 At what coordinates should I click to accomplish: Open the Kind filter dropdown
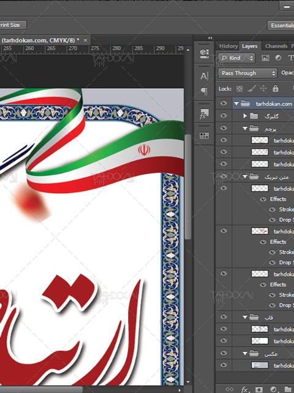236,58
